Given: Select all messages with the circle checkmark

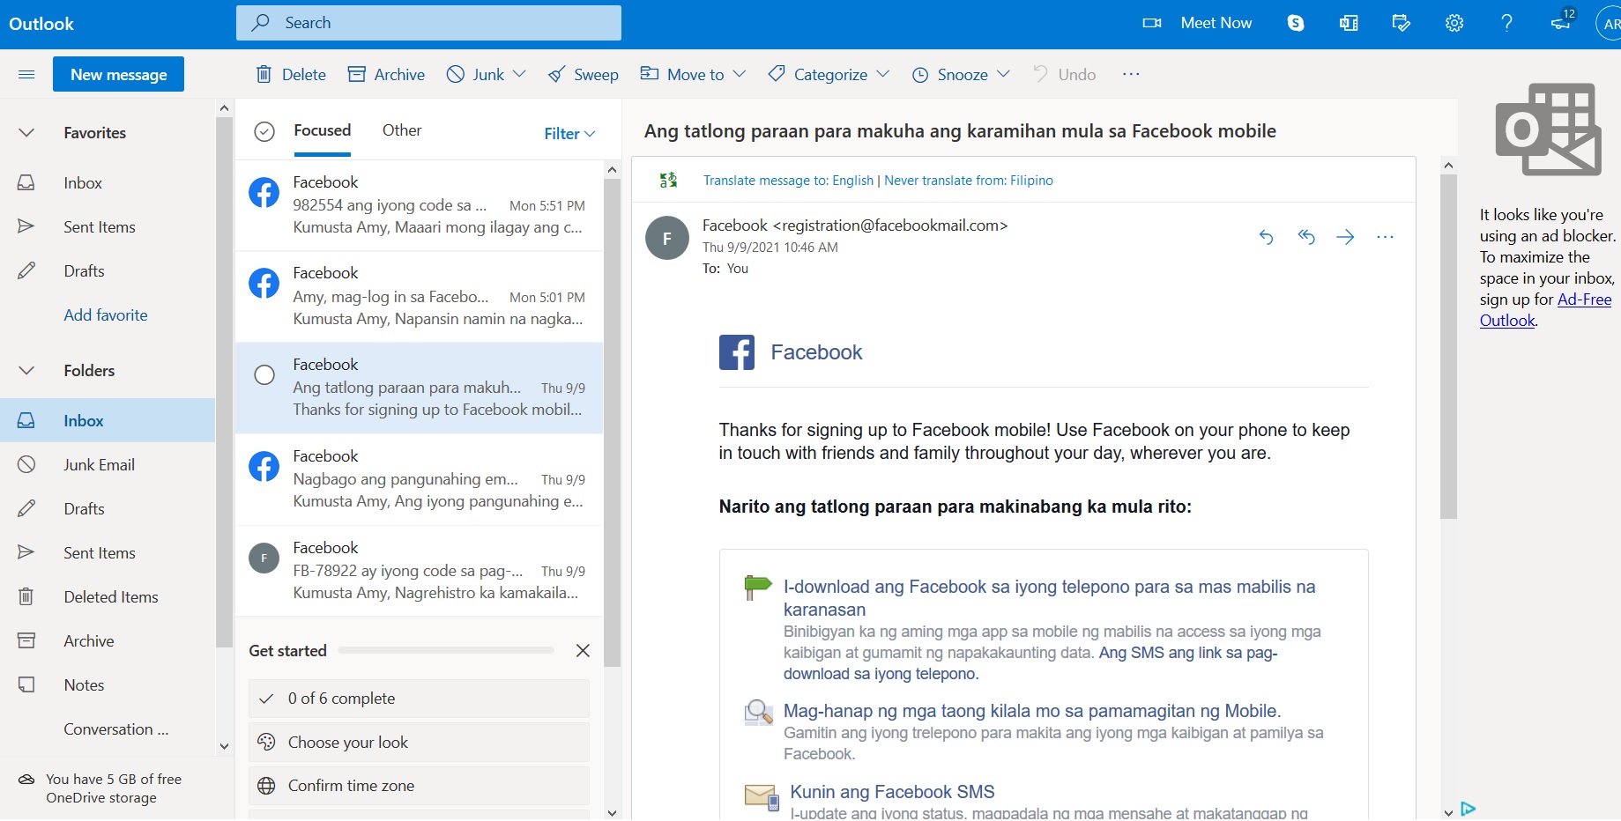Looking at the screenshot, I should point(264,132).
